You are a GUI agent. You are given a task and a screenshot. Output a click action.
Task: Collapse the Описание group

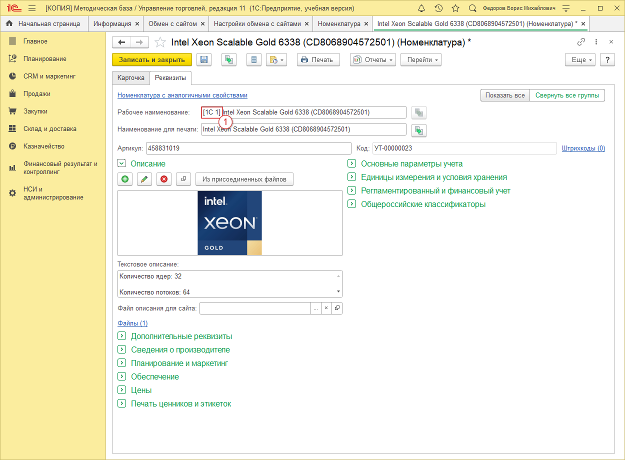[121, 163]
